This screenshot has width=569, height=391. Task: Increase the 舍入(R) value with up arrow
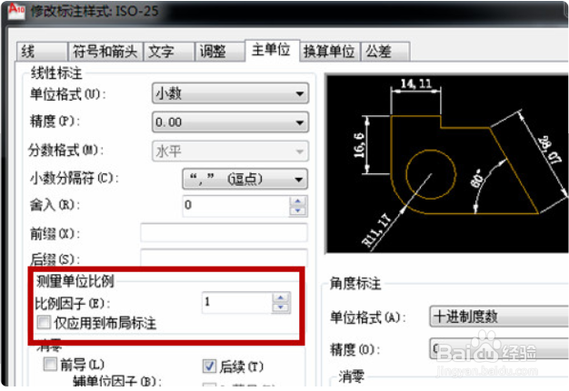click(x=298, y=200)
